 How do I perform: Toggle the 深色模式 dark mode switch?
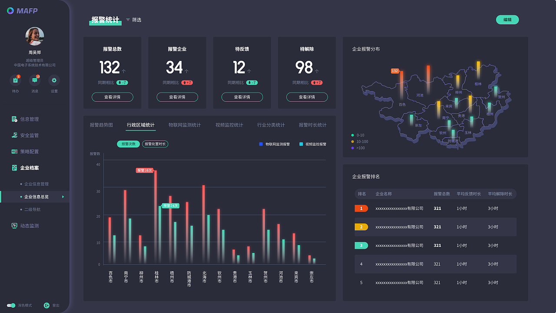coord(11,306)
